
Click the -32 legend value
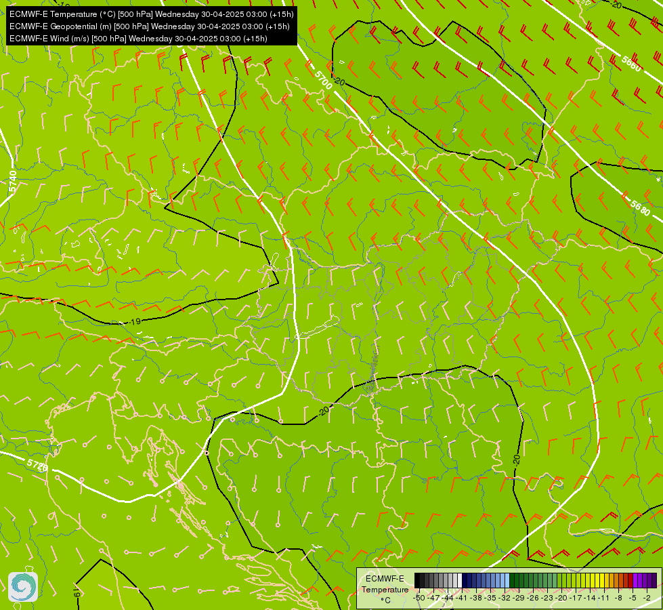pyautogui.click(x=505, y=598)
